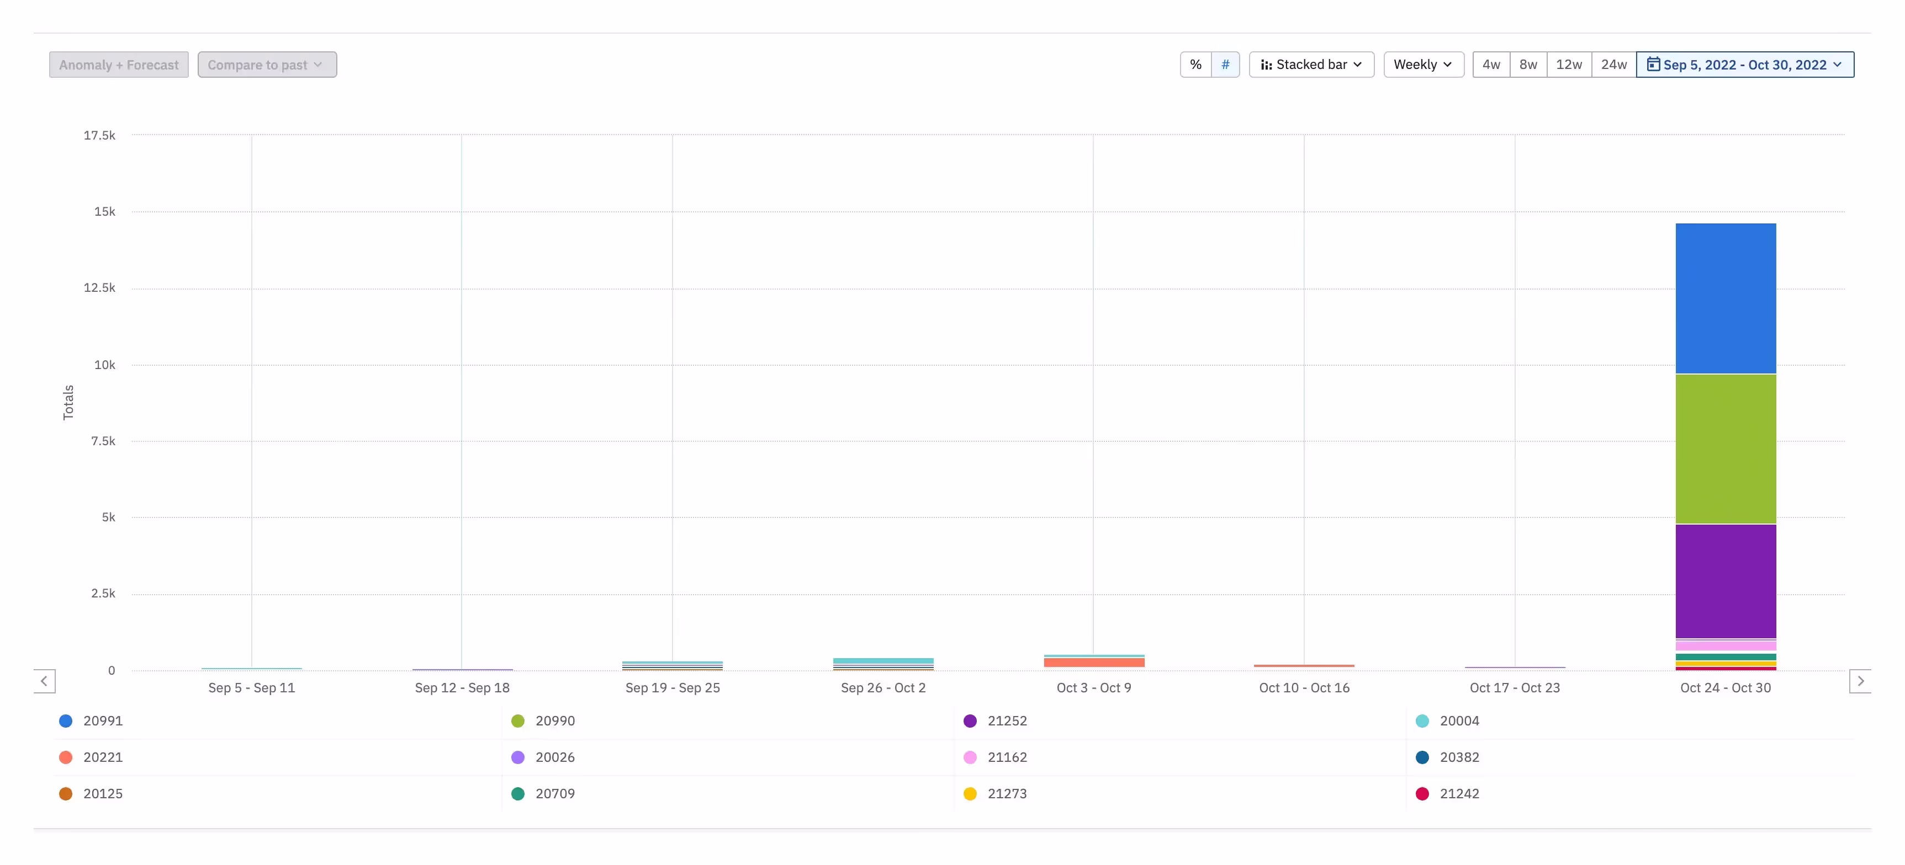Click the 21242 red legend marker
Screen dimensions: 1905x865
point(1421,793)
